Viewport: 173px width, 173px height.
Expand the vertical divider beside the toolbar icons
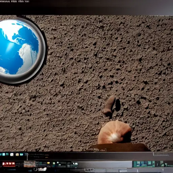tap(27, 156)
